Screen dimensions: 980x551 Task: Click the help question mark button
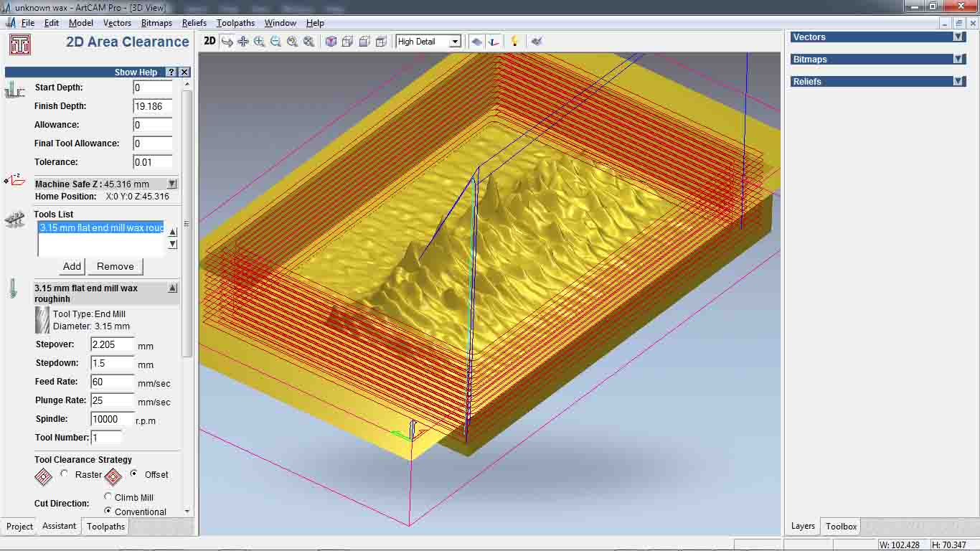pos(171,72)
